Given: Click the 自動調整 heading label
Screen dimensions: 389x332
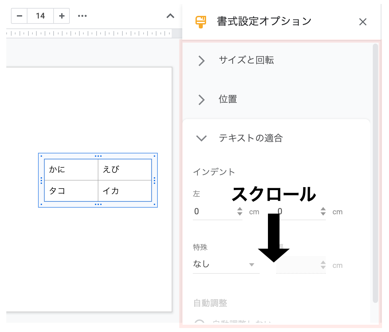Looking at the screenshot, I should tap(210, 303).
